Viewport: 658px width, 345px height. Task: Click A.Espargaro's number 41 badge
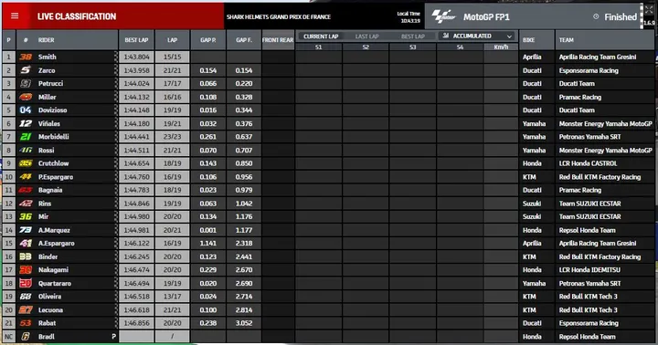pyautogui.click(x=26, y=243)
